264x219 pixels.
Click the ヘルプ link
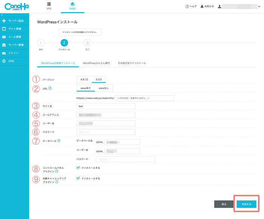point(193,6)
